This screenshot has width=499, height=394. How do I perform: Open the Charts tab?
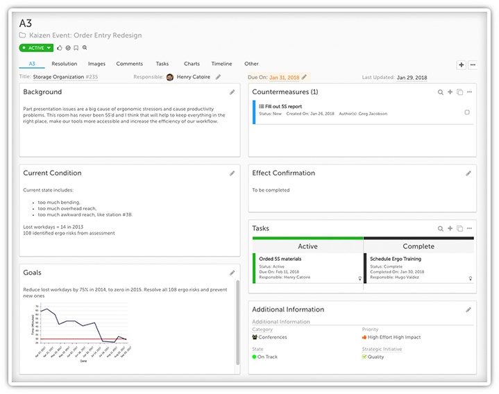coord(192,64)
